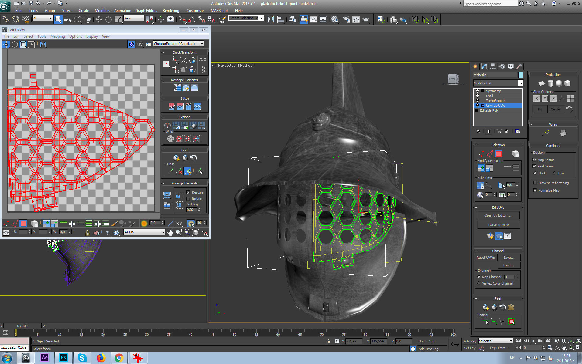Image resolution: width=582 pixels, height=364 pixels.
Task: Click Pan View hand icon in Edit UVWs
Action: coord(170,232)
